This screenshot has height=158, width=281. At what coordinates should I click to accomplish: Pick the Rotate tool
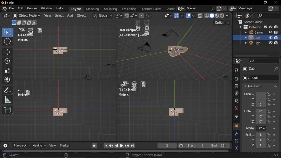[7, 61]
